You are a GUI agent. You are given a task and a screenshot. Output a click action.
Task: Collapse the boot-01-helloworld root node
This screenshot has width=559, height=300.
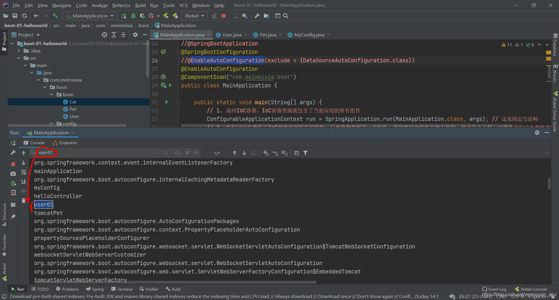12,43
